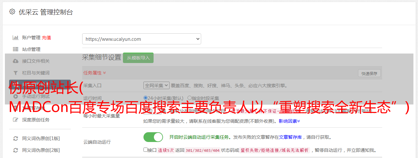Open the 全网采集 entry dropdown
This screenshot has height=158, width=418.
(157, 85)
